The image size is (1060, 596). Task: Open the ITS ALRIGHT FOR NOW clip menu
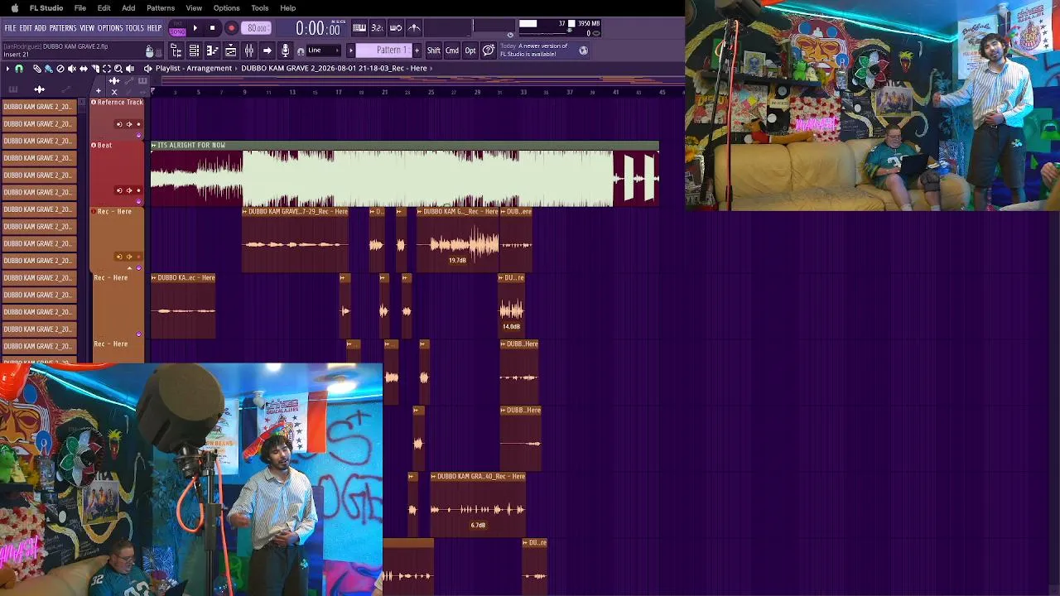[x=154, y=145]
